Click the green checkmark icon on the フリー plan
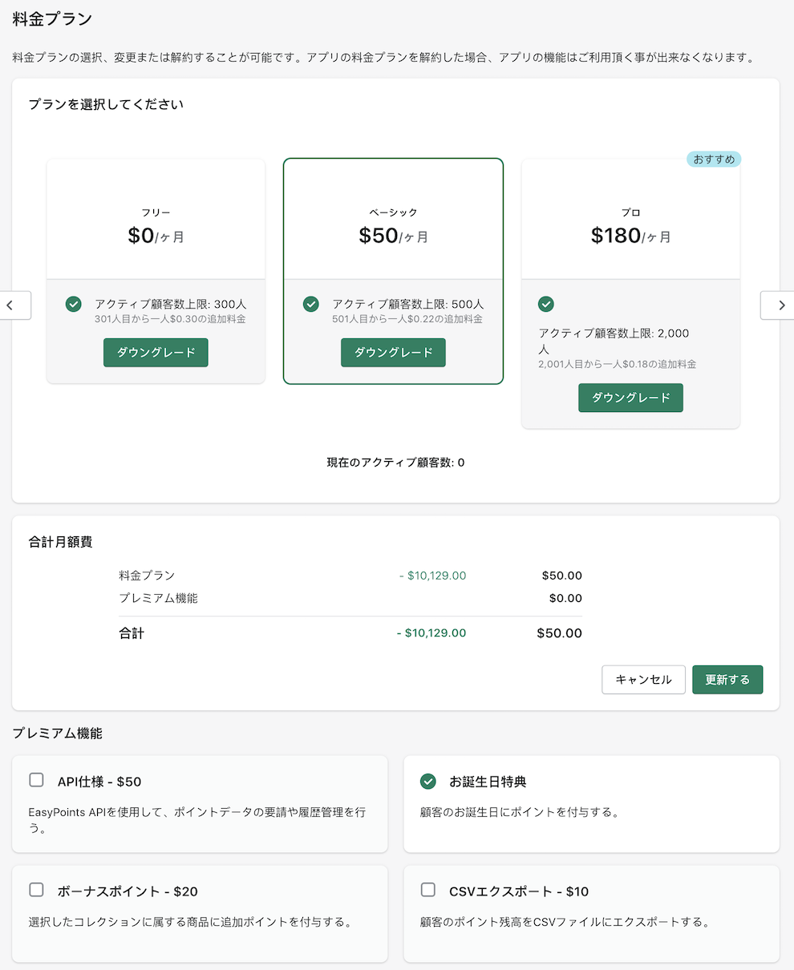 pos(74,305)
